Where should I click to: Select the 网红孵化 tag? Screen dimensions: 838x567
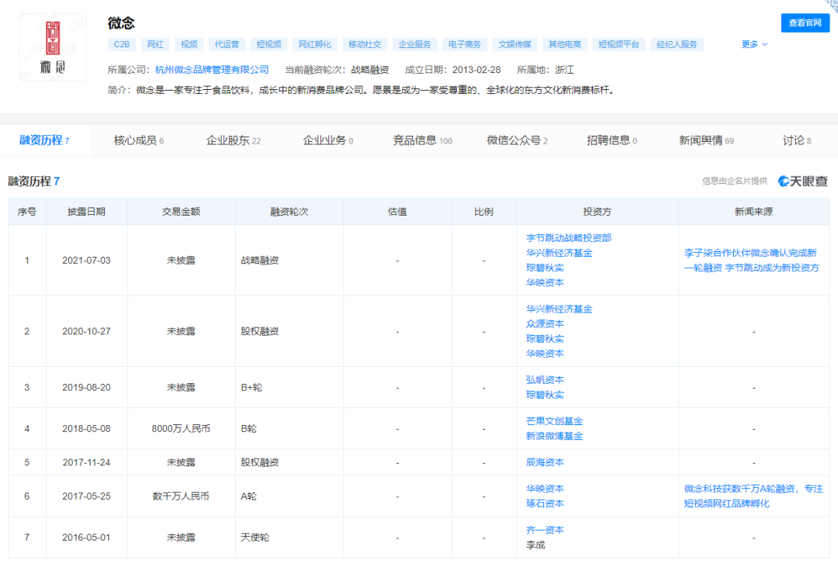(x=314, y=44)
